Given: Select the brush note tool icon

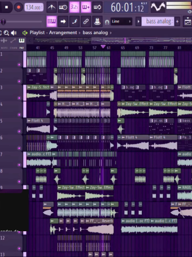Looking at the screenshot, I should (x=74, y=21).
